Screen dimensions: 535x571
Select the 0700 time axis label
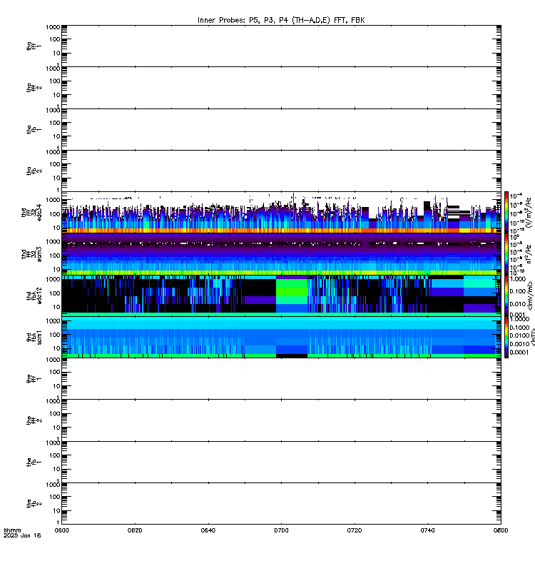pos(281,530)
